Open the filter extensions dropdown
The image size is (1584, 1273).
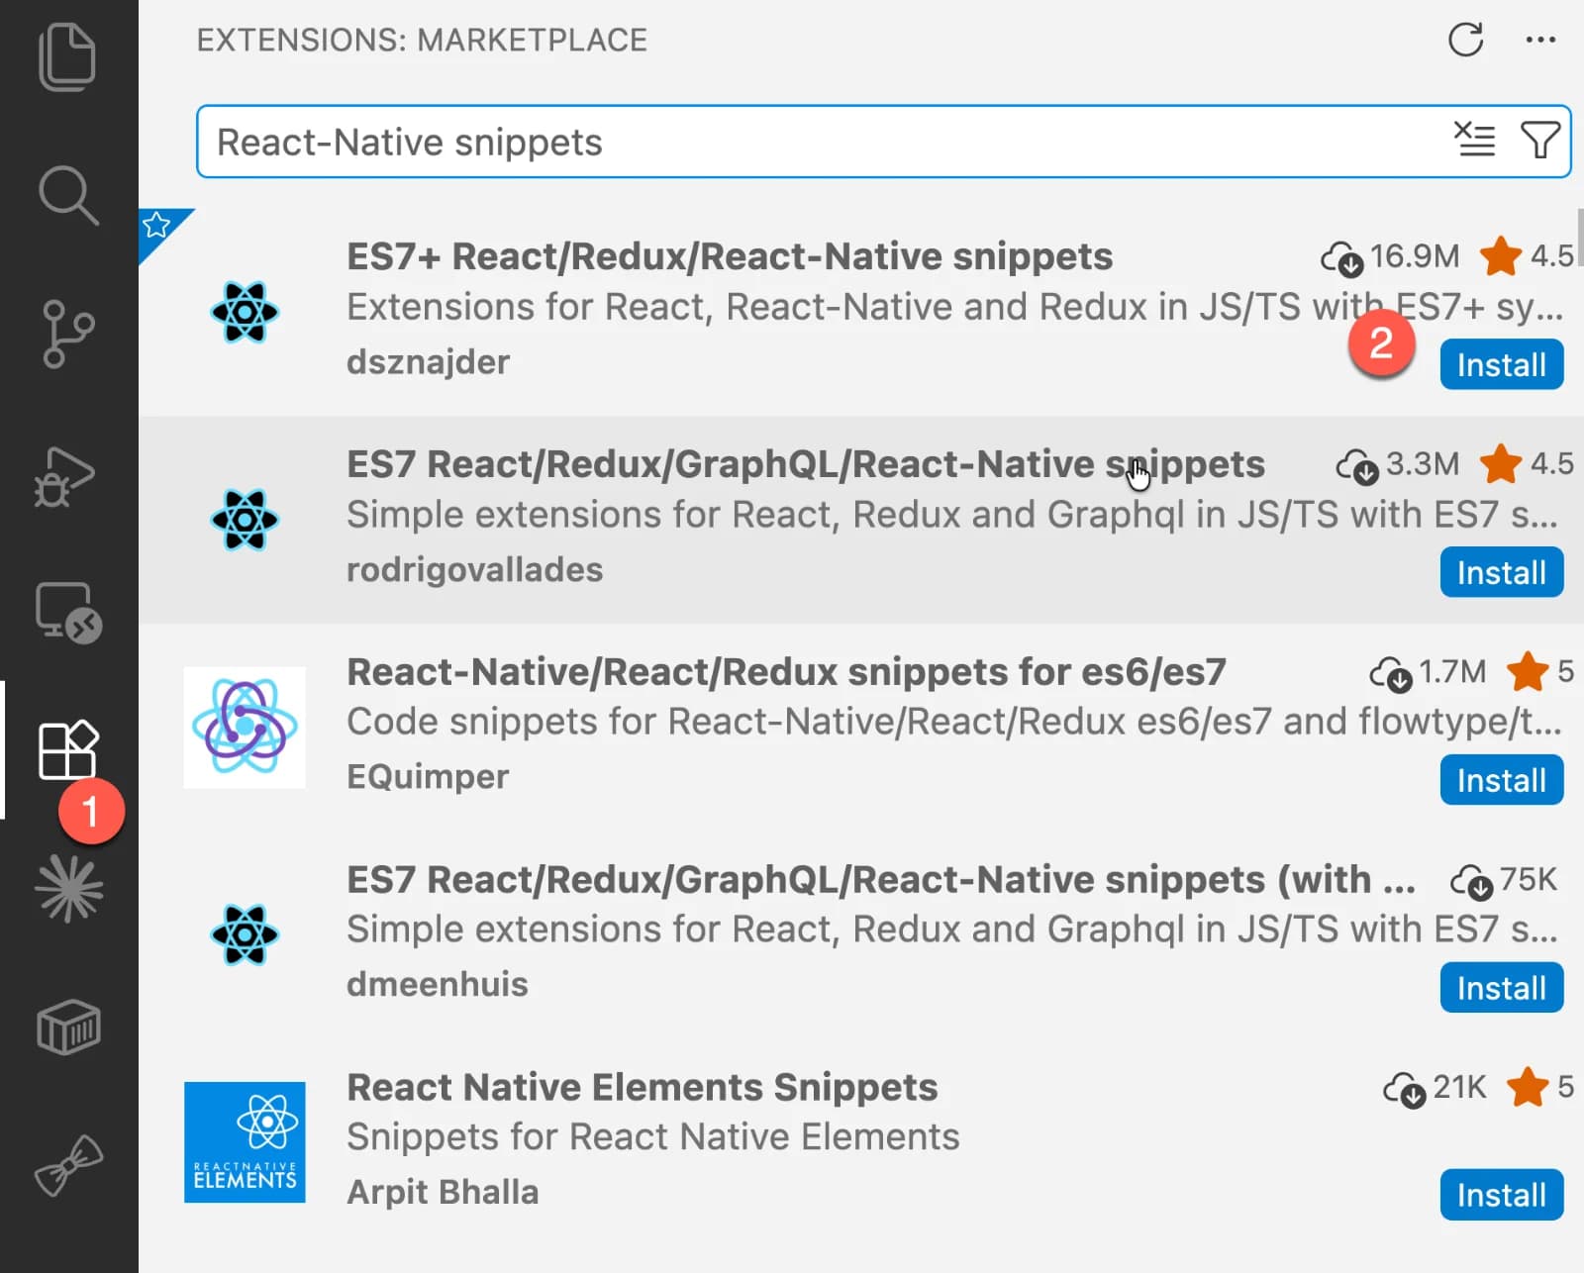[1539, 141]
